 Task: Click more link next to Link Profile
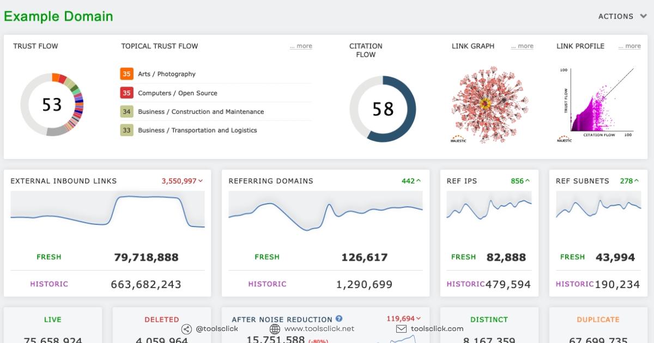pos(629,46)
